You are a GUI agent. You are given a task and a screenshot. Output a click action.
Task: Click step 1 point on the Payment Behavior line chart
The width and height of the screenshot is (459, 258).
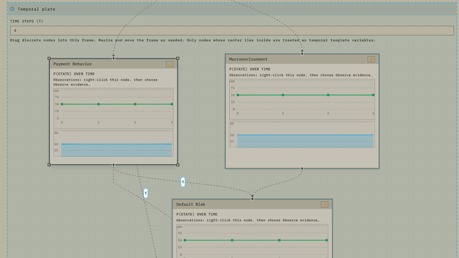pos(98,104)
